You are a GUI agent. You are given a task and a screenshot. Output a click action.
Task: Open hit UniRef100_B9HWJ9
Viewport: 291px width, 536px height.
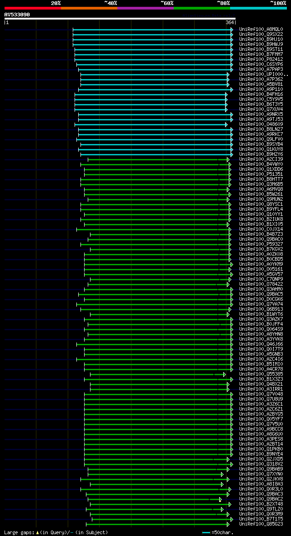tap(261, 44)
